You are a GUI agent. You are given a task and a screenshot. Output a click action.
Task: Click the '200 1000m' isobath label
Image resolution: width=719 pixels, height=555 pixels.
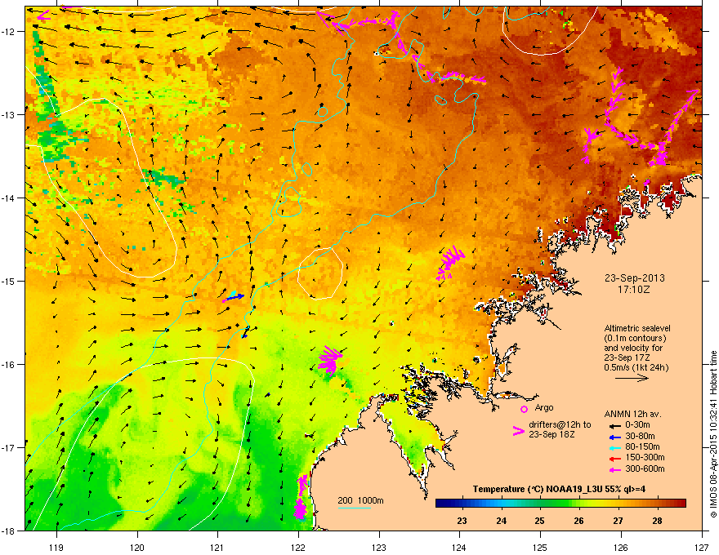[x=360, y=500]
